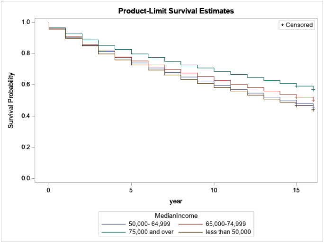Click the x-axis tick label 10
Image resolution: width=324 pixels, height=243 pixels.
point(214,190)
